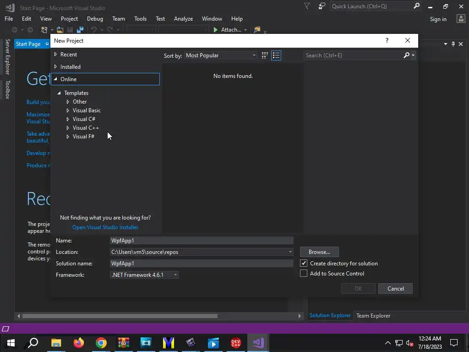
Task: Uncheck Create directory for solution
Action: click(x=304, y=263)
